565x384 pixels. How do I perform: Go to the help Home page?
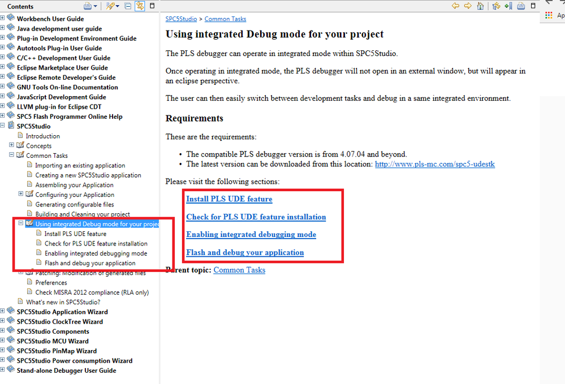tap(480, 6)
